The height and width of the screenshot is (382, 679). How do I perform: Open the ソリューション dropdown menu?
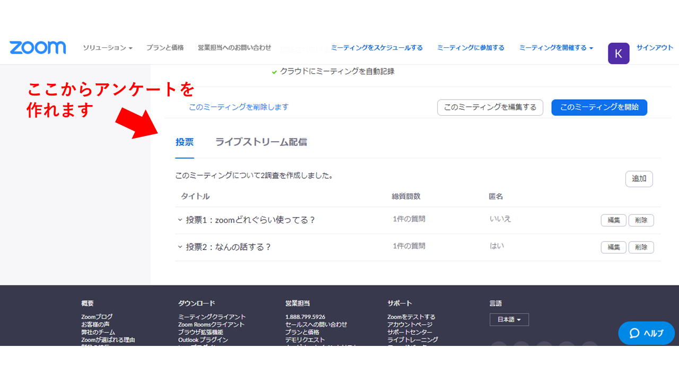click(x=108, y=48)
